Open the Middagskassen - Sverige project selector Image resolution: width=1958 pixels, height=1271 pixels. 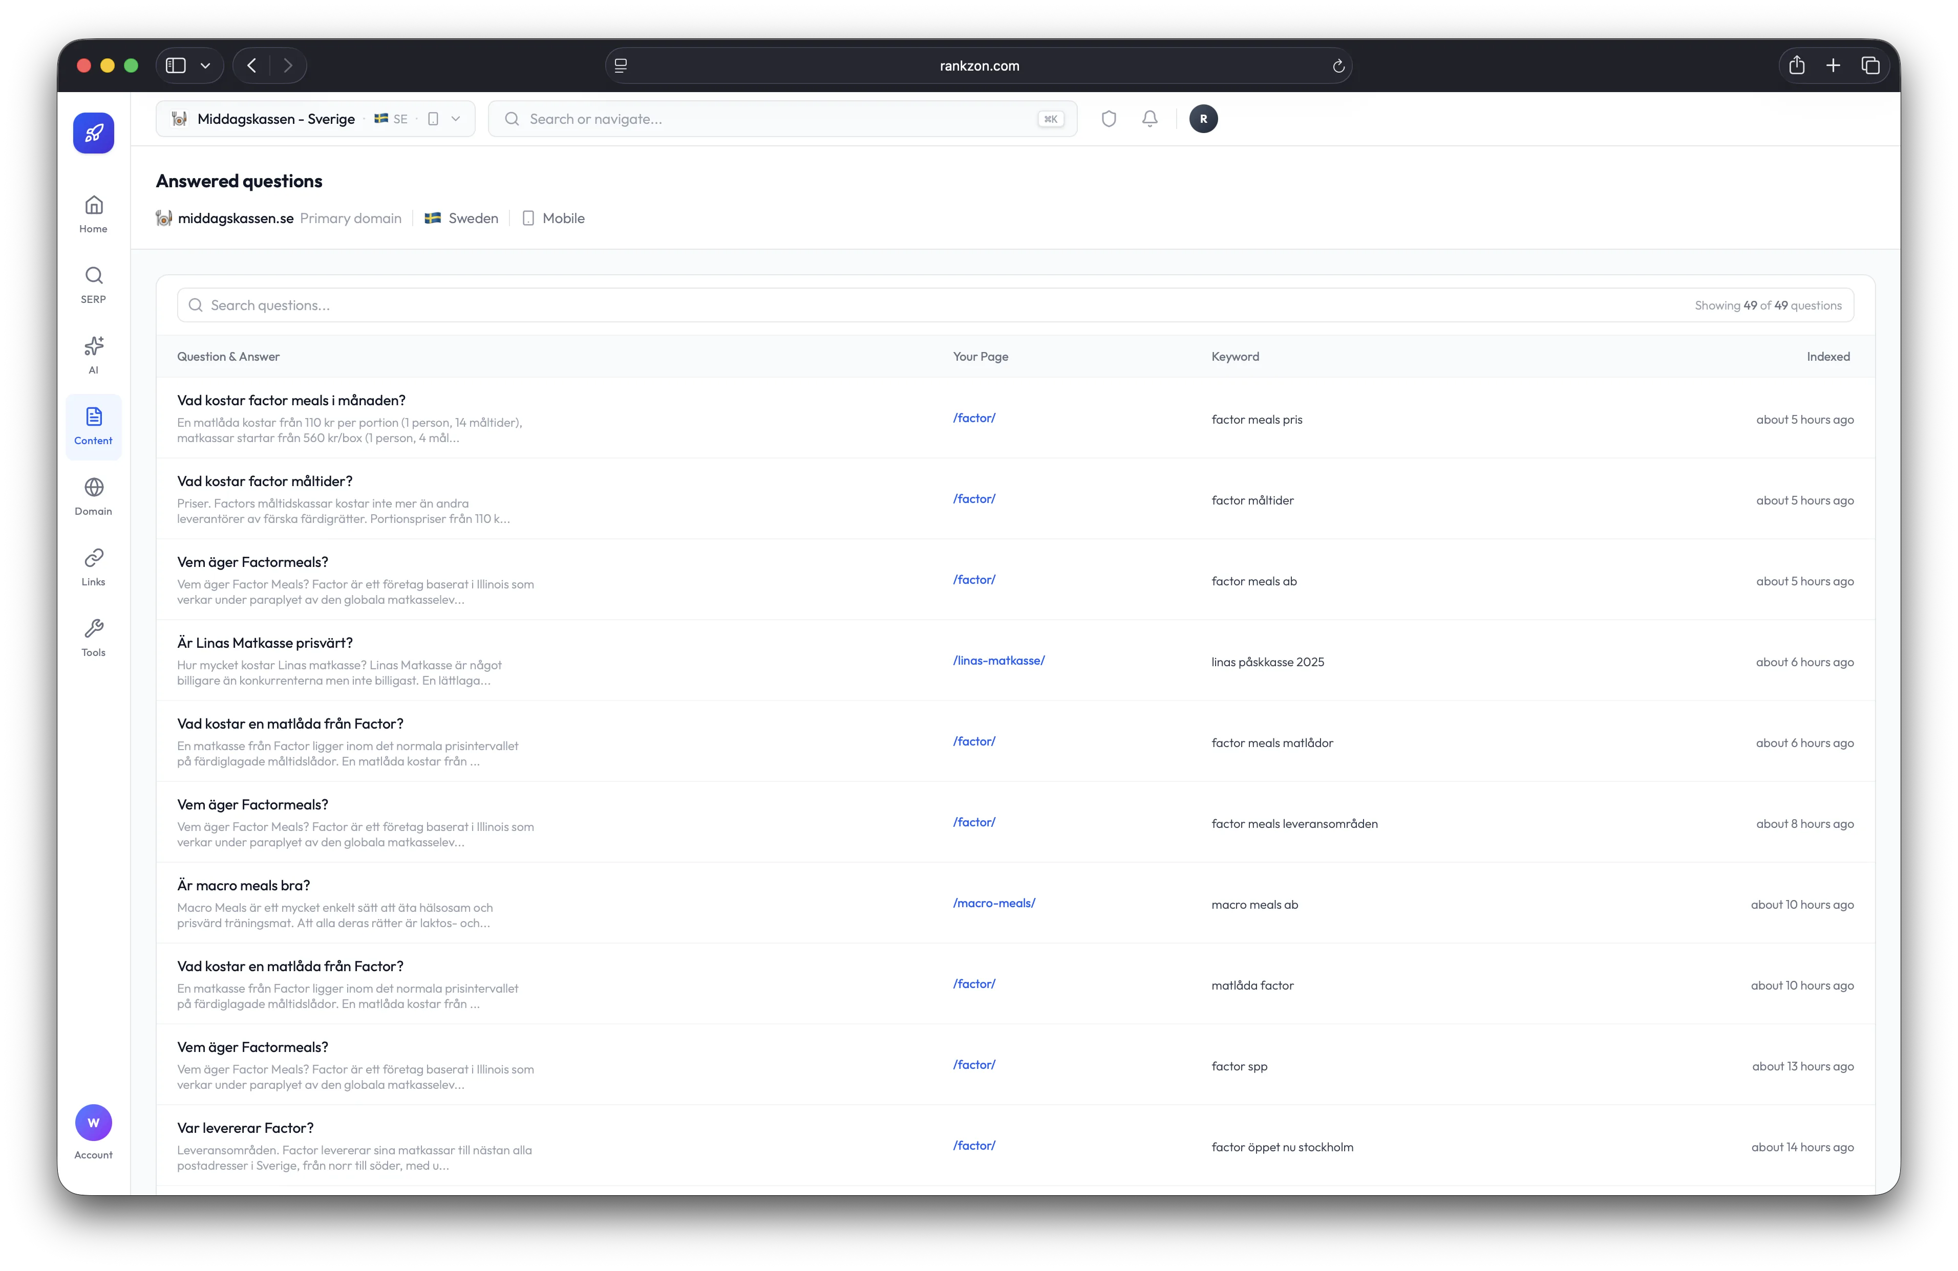pos(316,119)
